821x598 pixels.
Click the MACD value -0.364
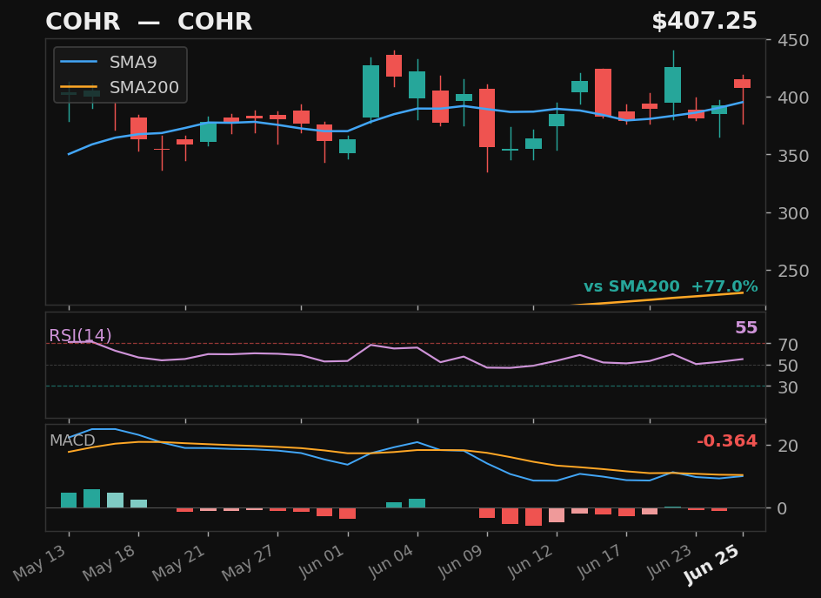coord(727,440)
